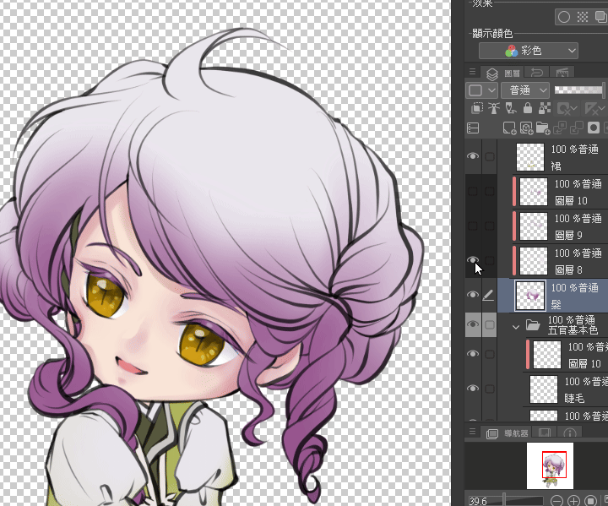The image size is (608, 506).
Task: Select the 五官基本色 folder name
Action: (573, 330)
